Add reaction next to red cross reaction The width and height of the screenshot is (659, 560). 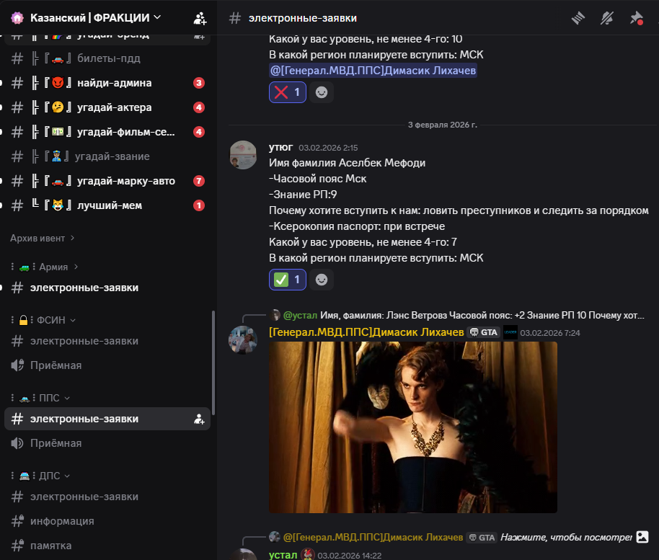click(x=322, y=92)
